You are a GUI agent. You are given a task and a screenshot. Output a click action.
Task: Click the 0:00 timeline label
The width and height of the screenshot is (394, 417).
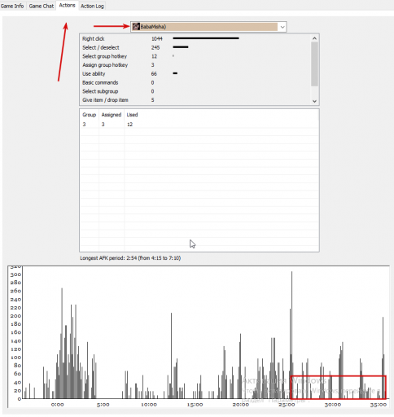[58, 405]
